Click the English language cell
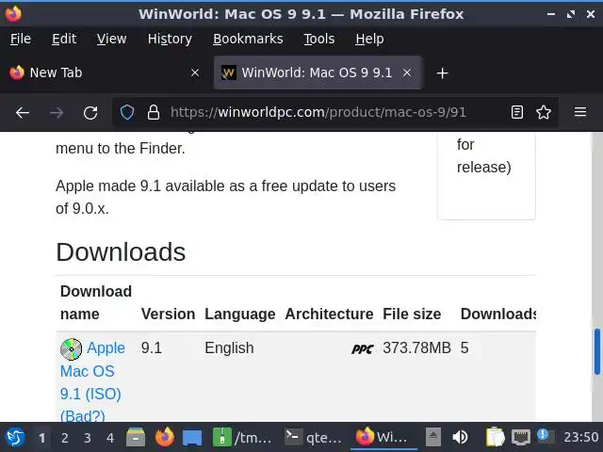Image resolution: width=603 pixels, height=452 pixels. 229,347
